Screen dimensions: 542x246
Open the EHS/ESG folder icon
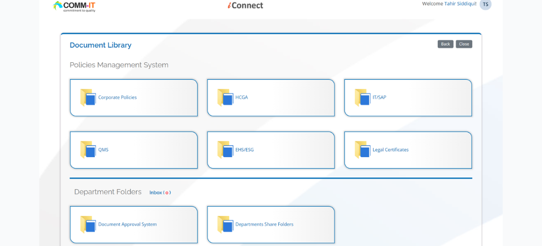point(225,150)
